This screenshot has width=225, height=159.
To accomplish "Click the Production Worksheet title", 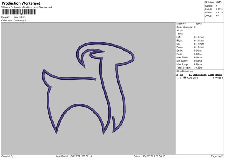I will pos(21,3).
